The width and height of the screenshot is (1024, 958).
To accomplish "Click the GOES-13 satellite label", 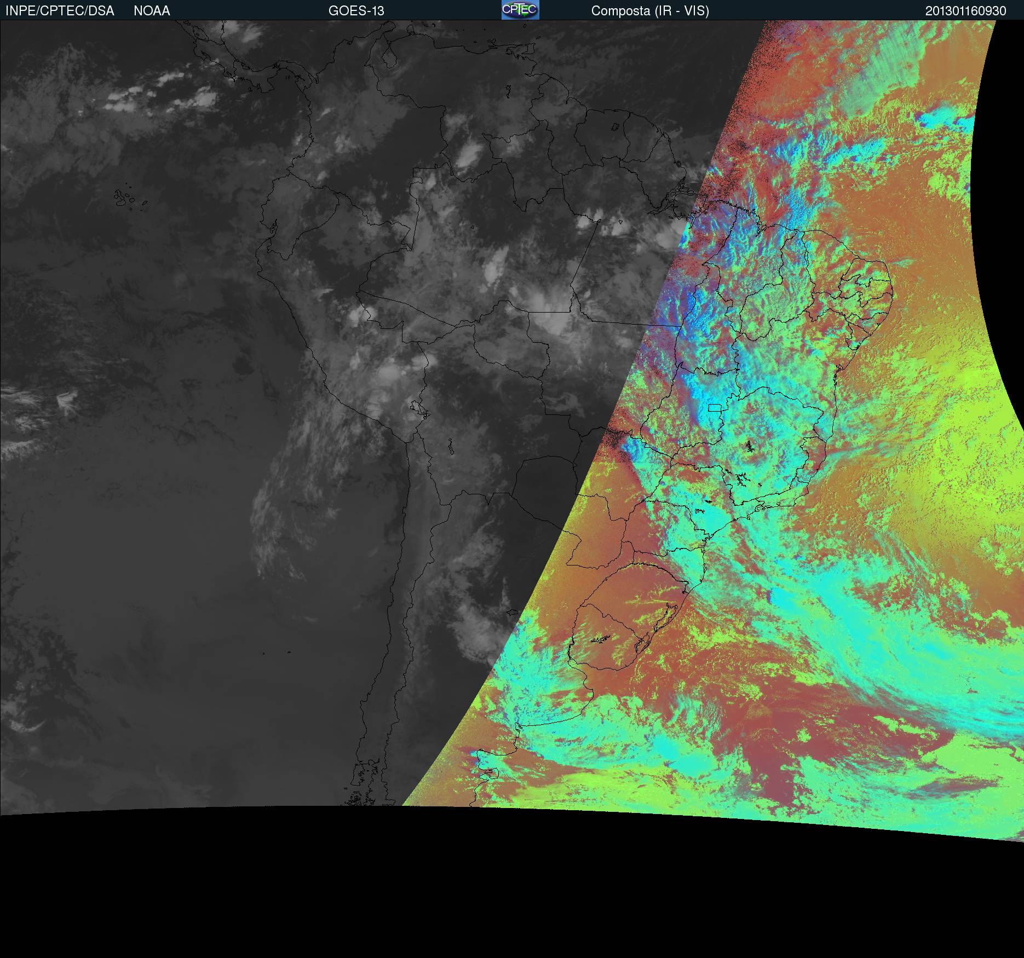I will 356,11.
